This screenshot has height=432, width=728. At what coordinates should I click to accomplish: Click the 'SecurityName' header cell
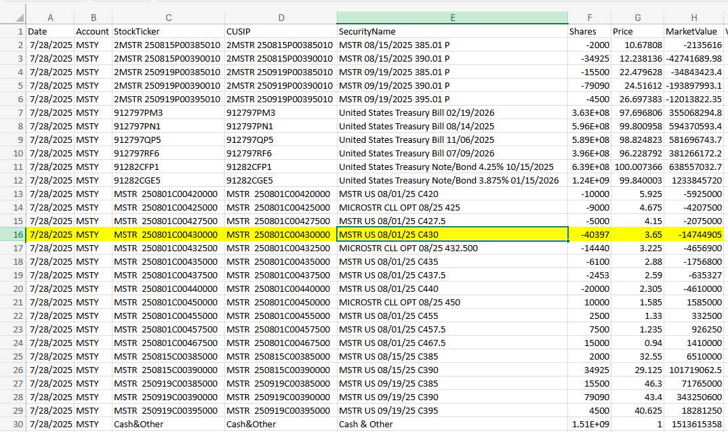pos(453,31)
